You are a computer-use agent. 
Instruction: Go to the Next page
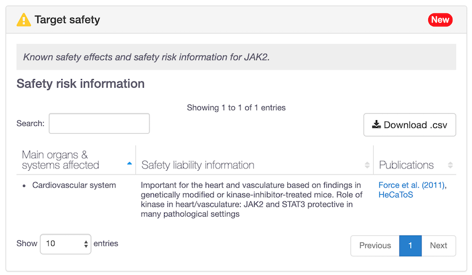click(438, 245)
